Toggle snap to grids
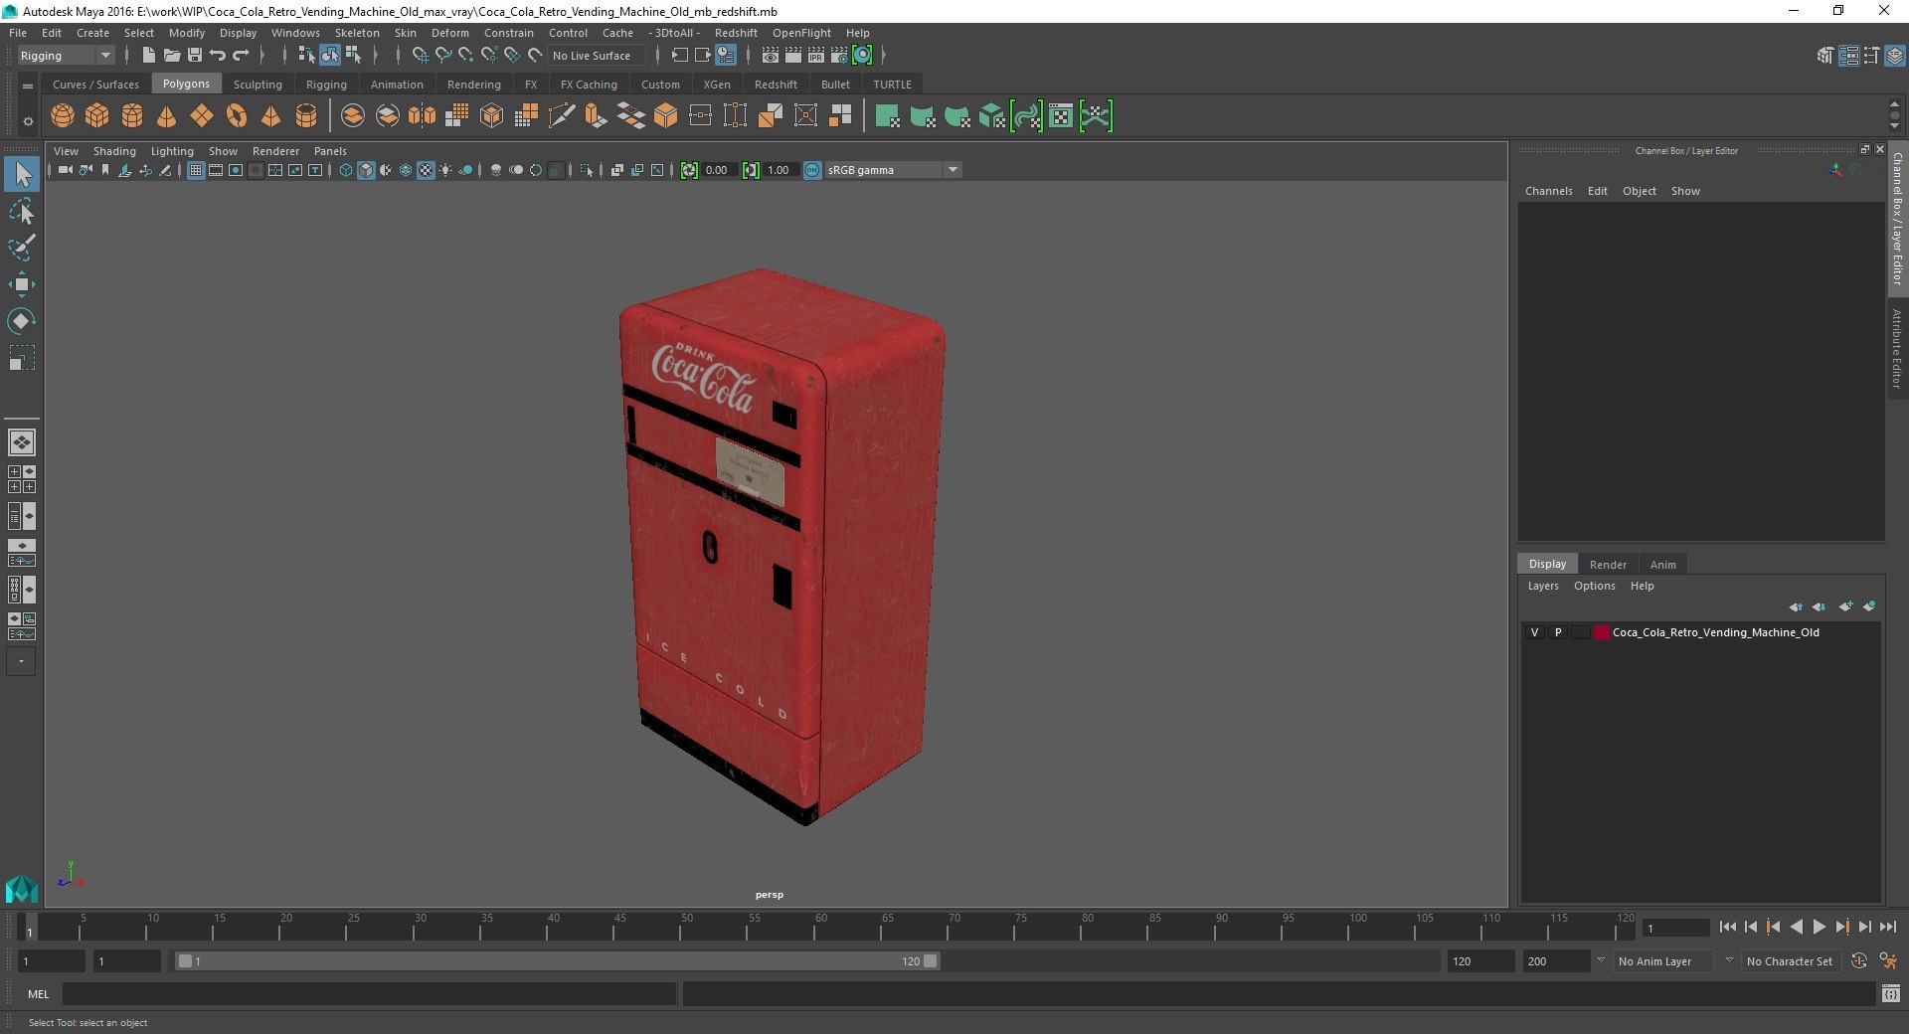 coord(420,56)
